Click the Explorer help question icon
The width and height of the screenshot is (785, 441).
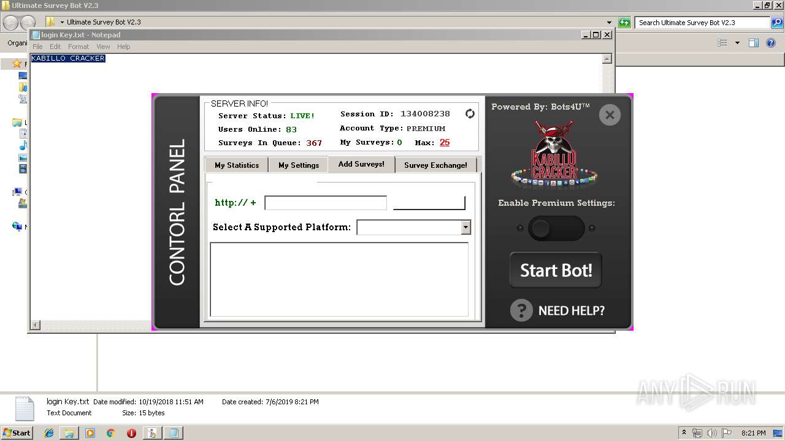pyautogui.click(x=772, y=43)
